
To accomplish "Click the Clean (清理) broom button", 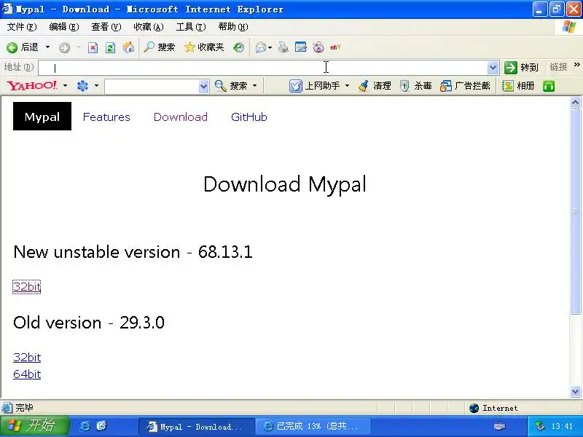I will tap(375, 86).
